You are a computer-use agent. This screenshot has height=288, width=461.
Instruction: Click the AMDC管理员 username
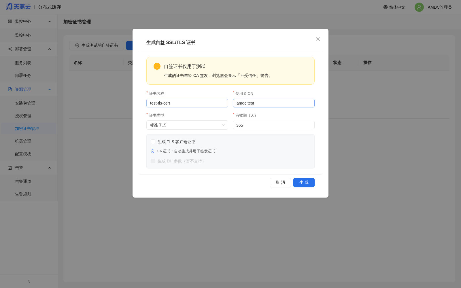point(440,7)
